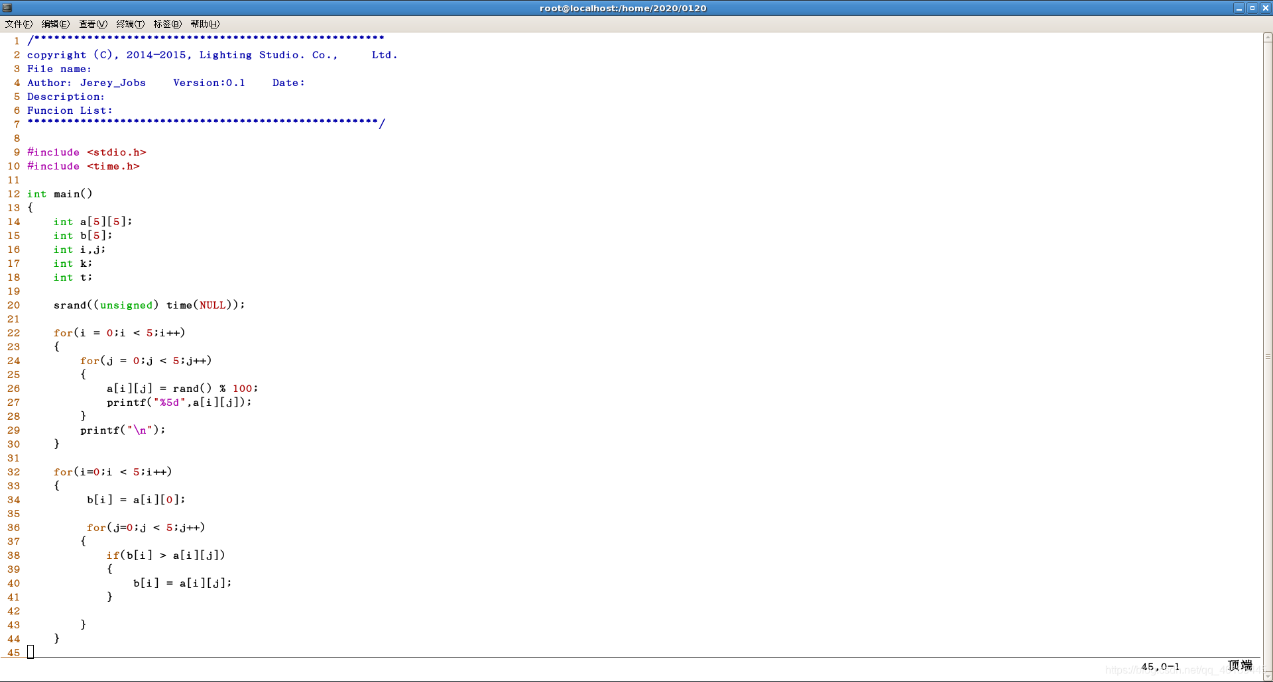The image size is (1273, 682).
Task: Click the printf("%5d",a[i][j]) line
Action: coord(179,403)
